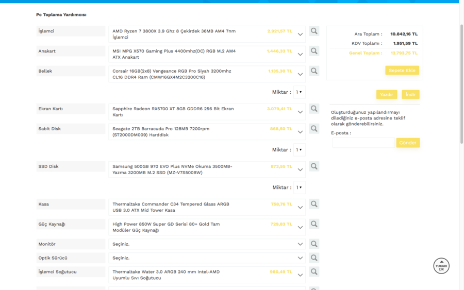Click the Anakart category label
This screenshot has width=464, height=290.
coord(71,51)
